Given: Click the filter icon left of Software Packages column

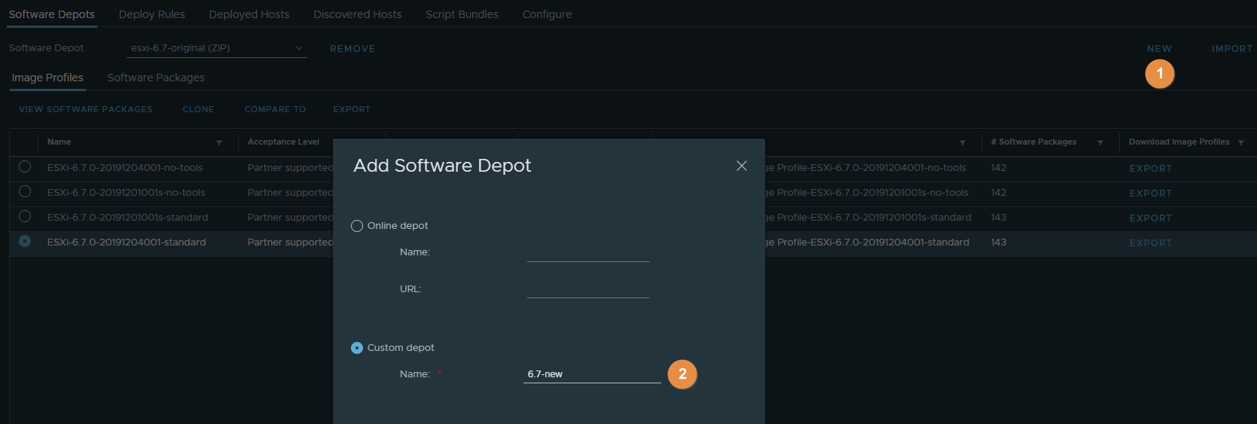Looking at the screenshot, I should click(x=963, y=142).
